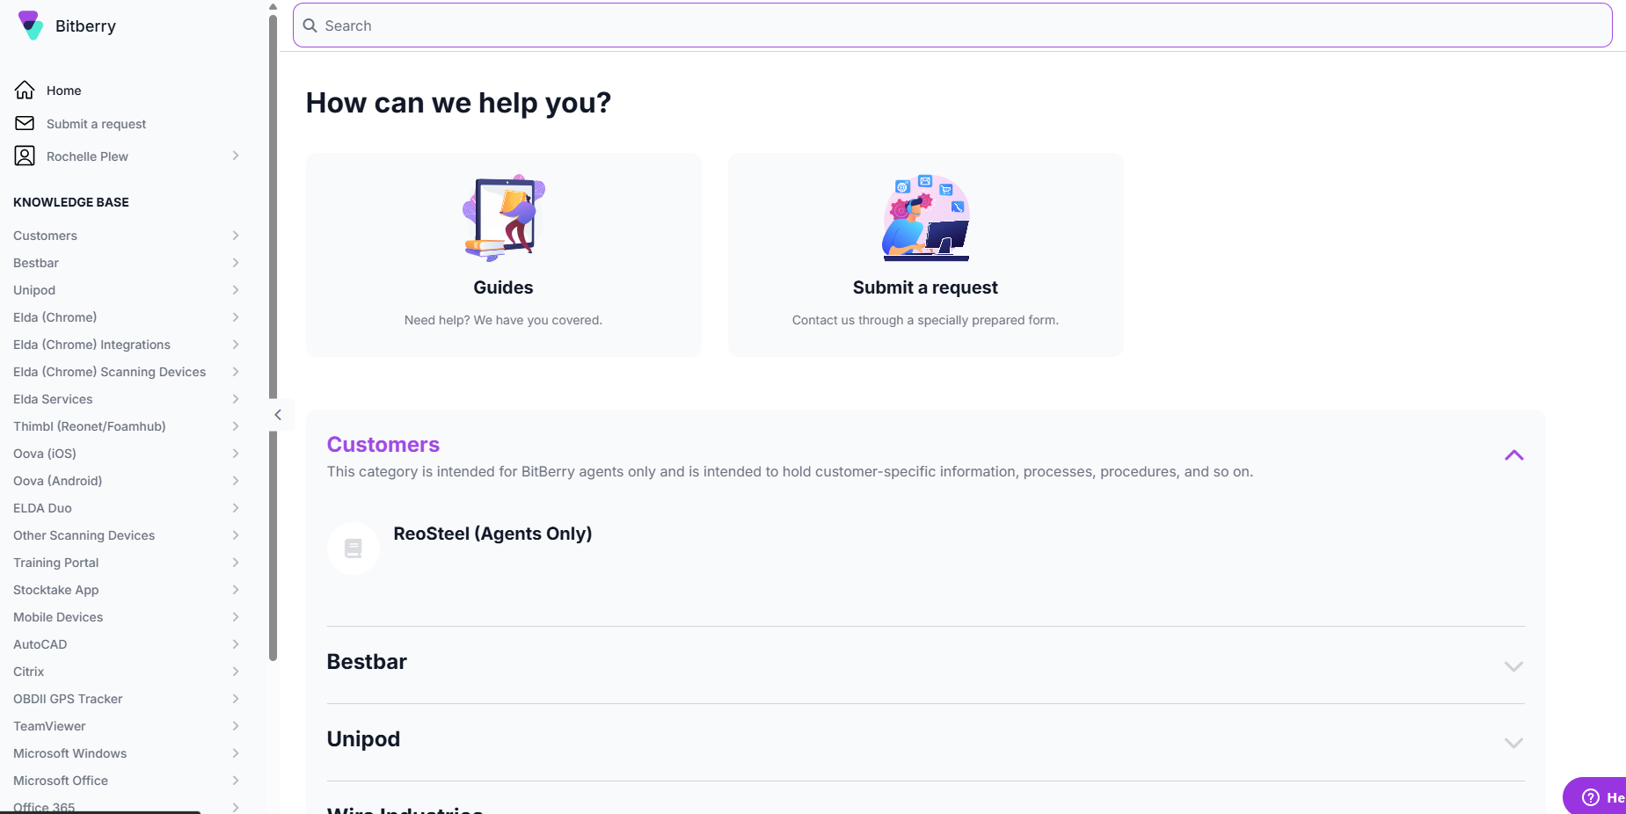Open Bestbar knowledge base category

36,263
